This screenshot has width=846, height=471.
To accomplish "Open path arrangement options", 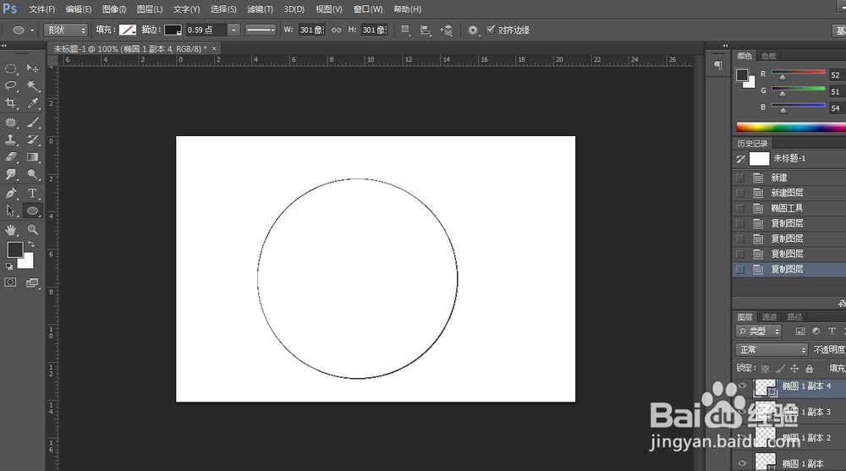I will 446,30.
